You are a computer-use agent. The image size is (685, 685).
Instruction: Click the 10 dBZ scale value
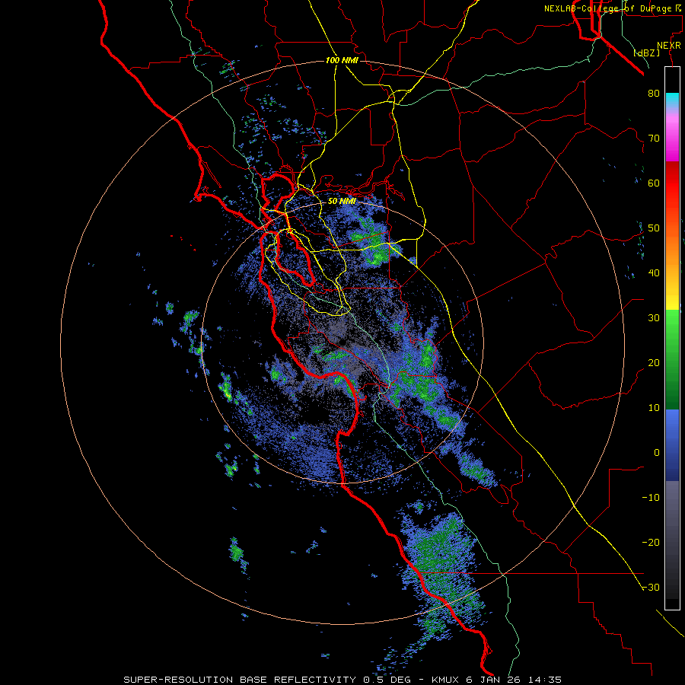tap(654, 408)
